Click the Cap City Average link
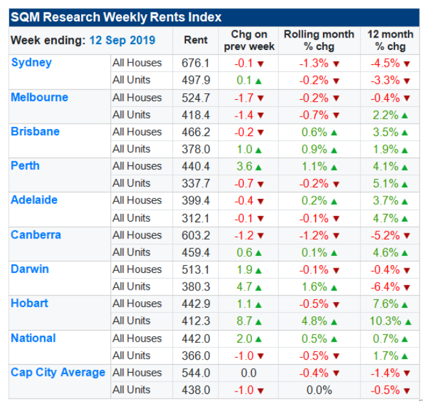Image resolution: width=430 pixels, height=407 pixels. coord(58,372)
